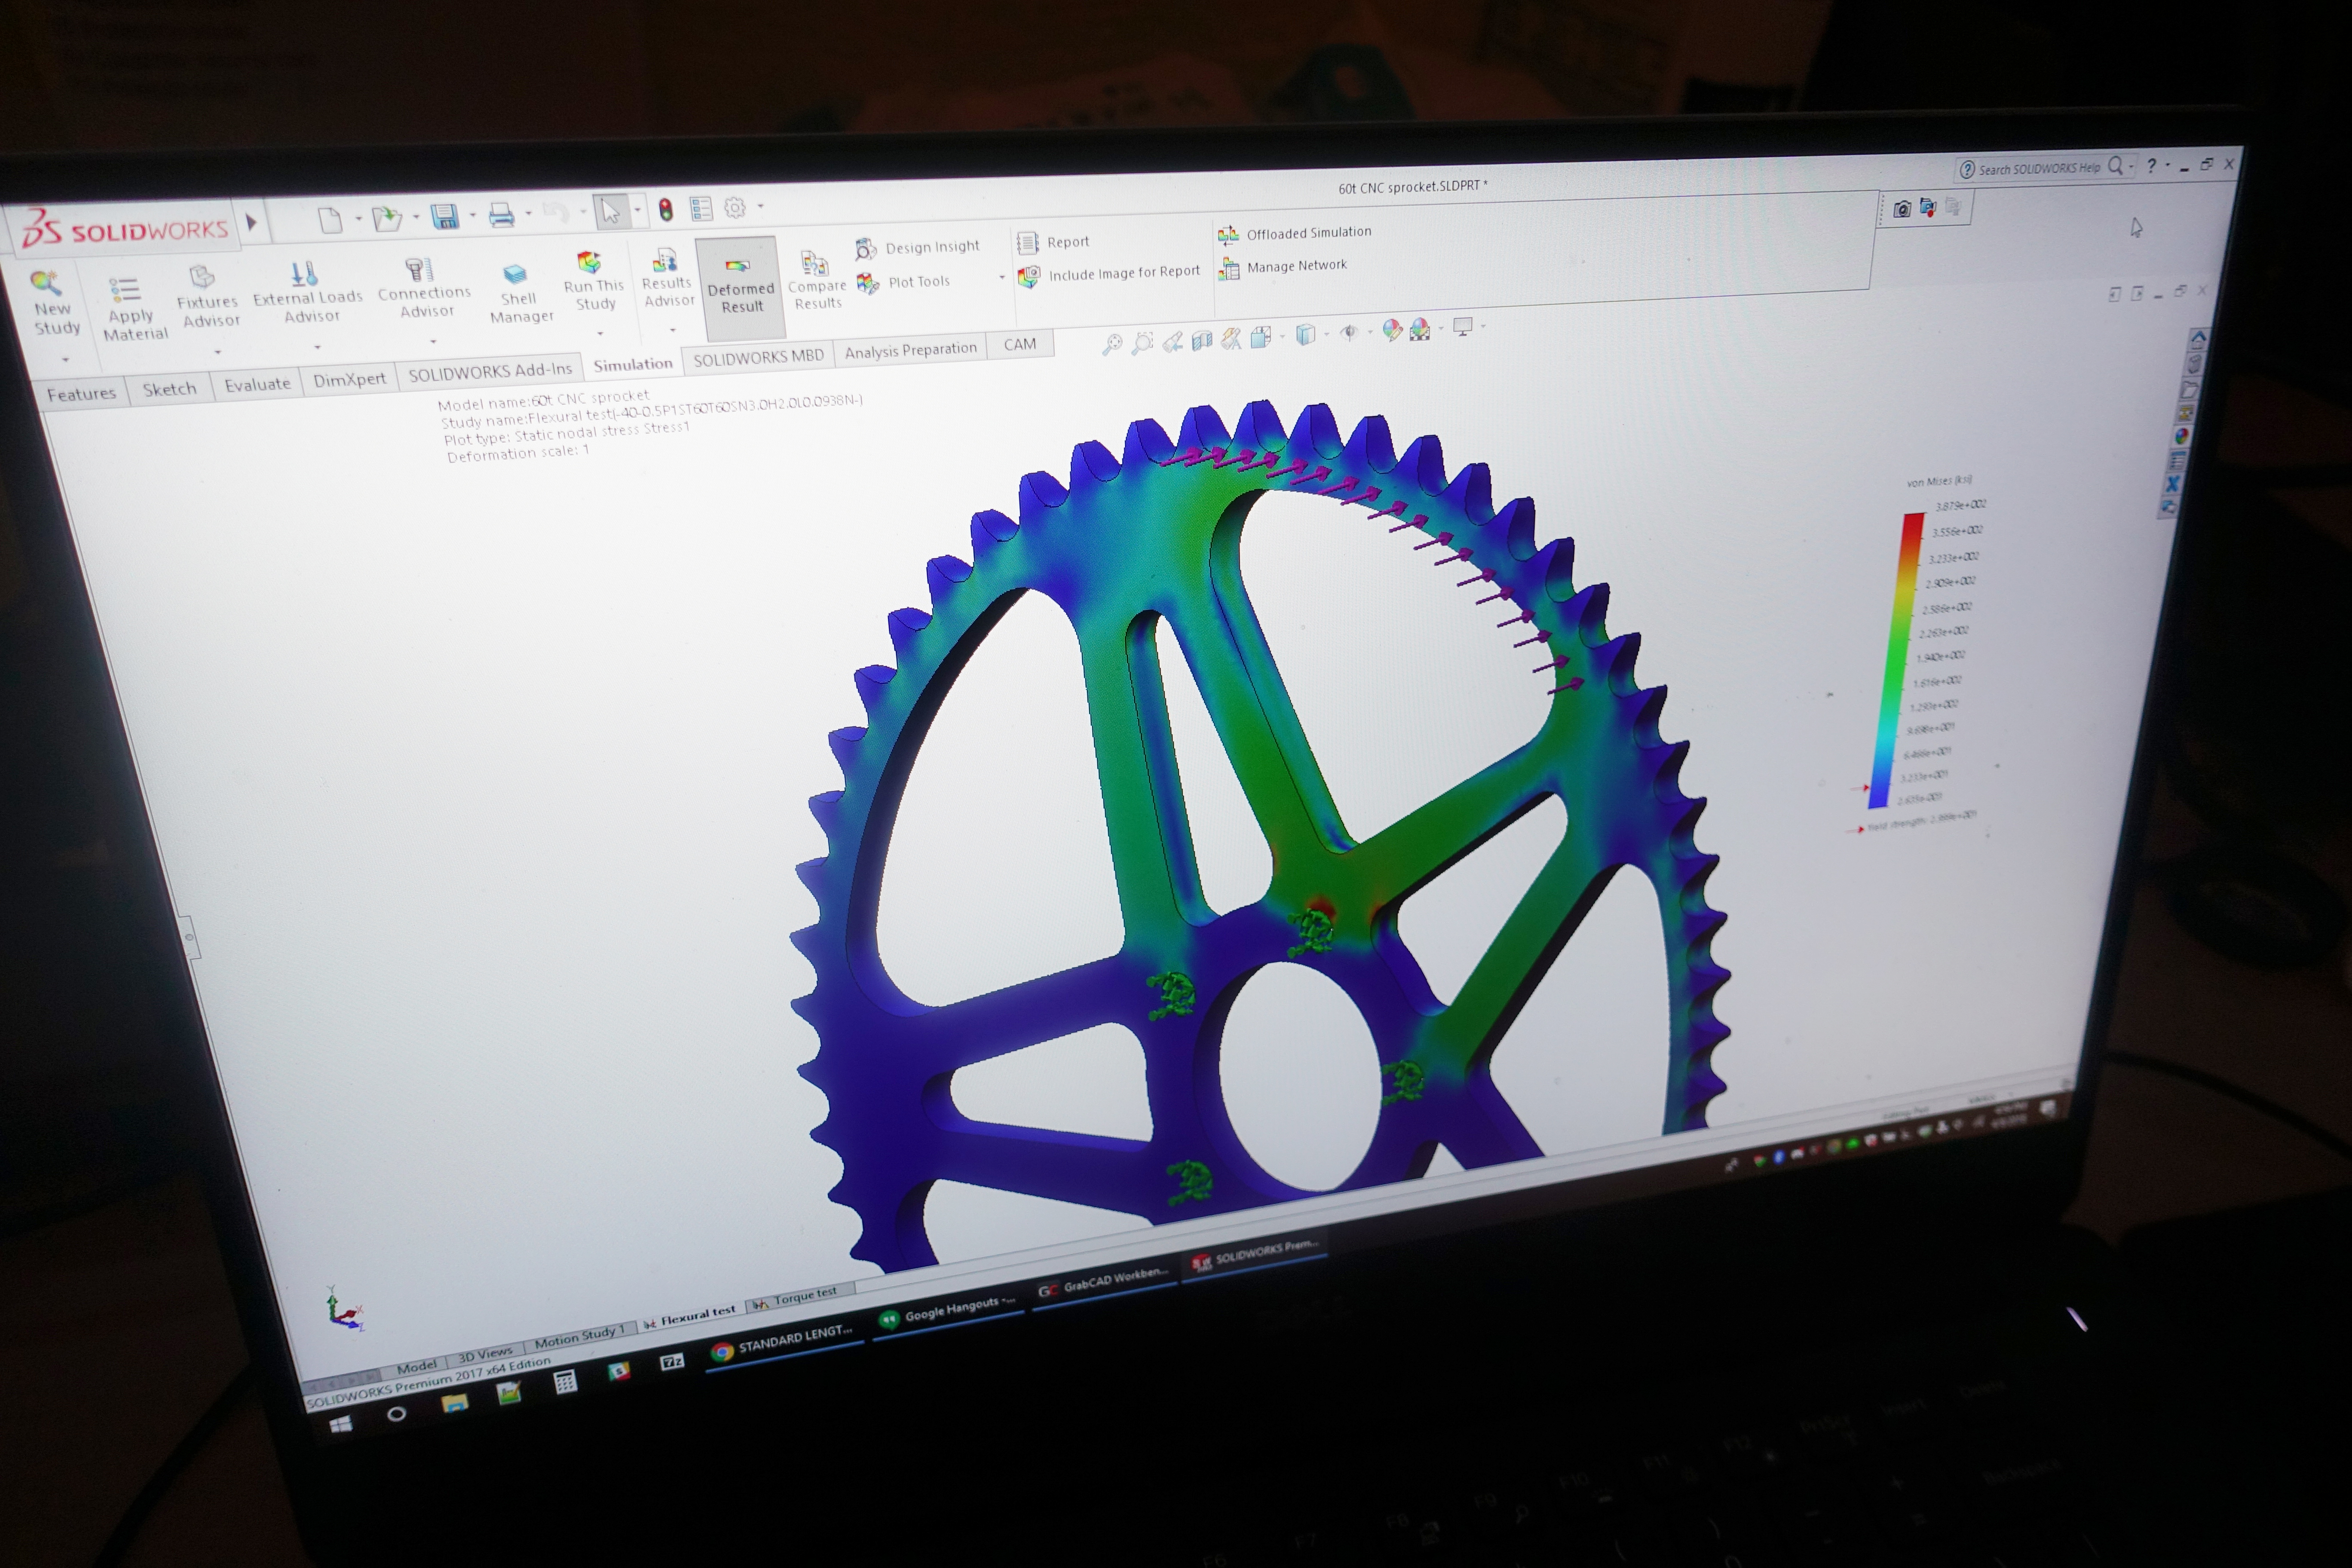This screenshot has height=1568, width=2352.
Task: Click Plot Tools button
Action: [x=904, y=283]
